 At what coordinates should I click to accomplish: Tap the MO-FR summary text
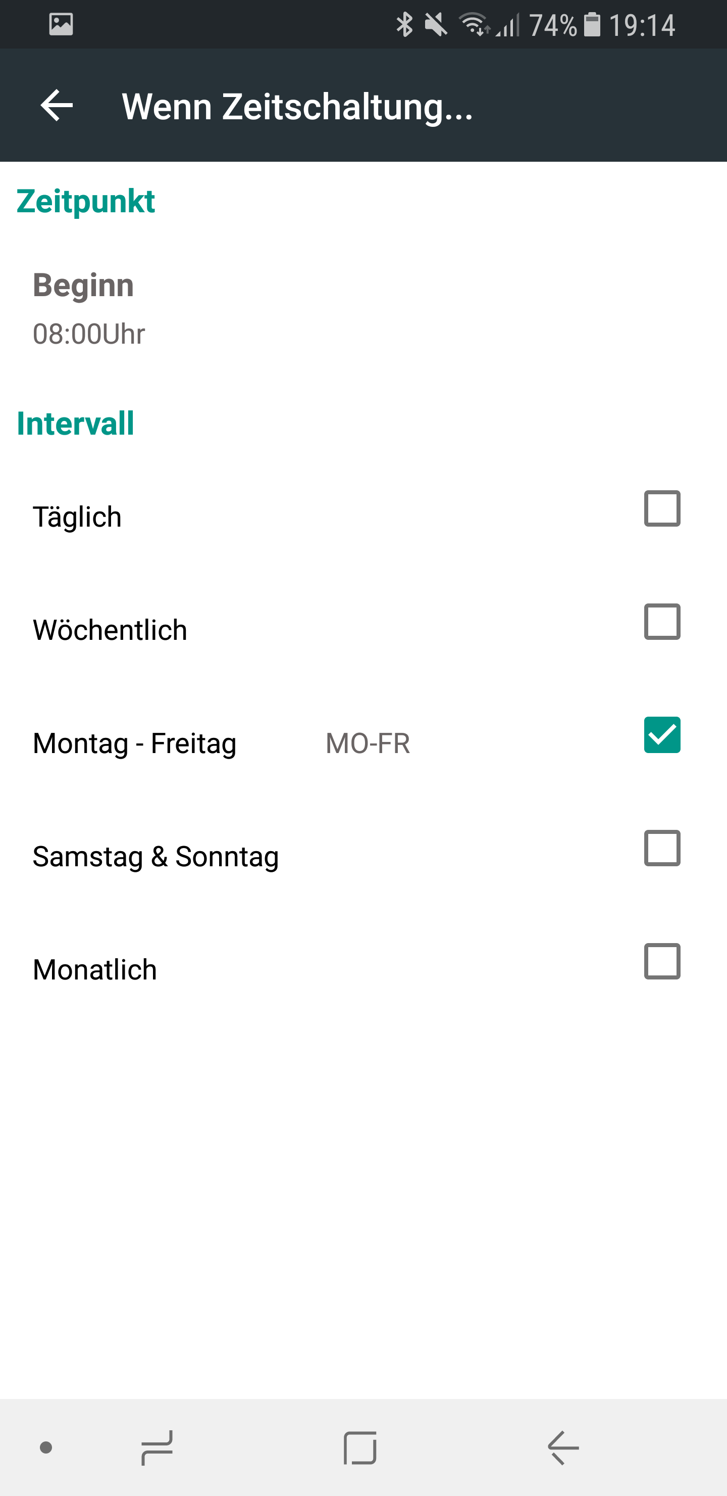point(368,743)
